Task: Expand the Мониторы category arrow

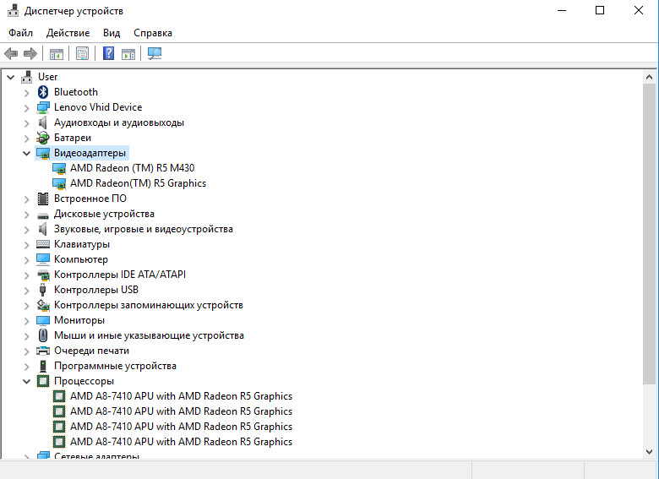Action: pyautogui.click(x=26, y=321)
